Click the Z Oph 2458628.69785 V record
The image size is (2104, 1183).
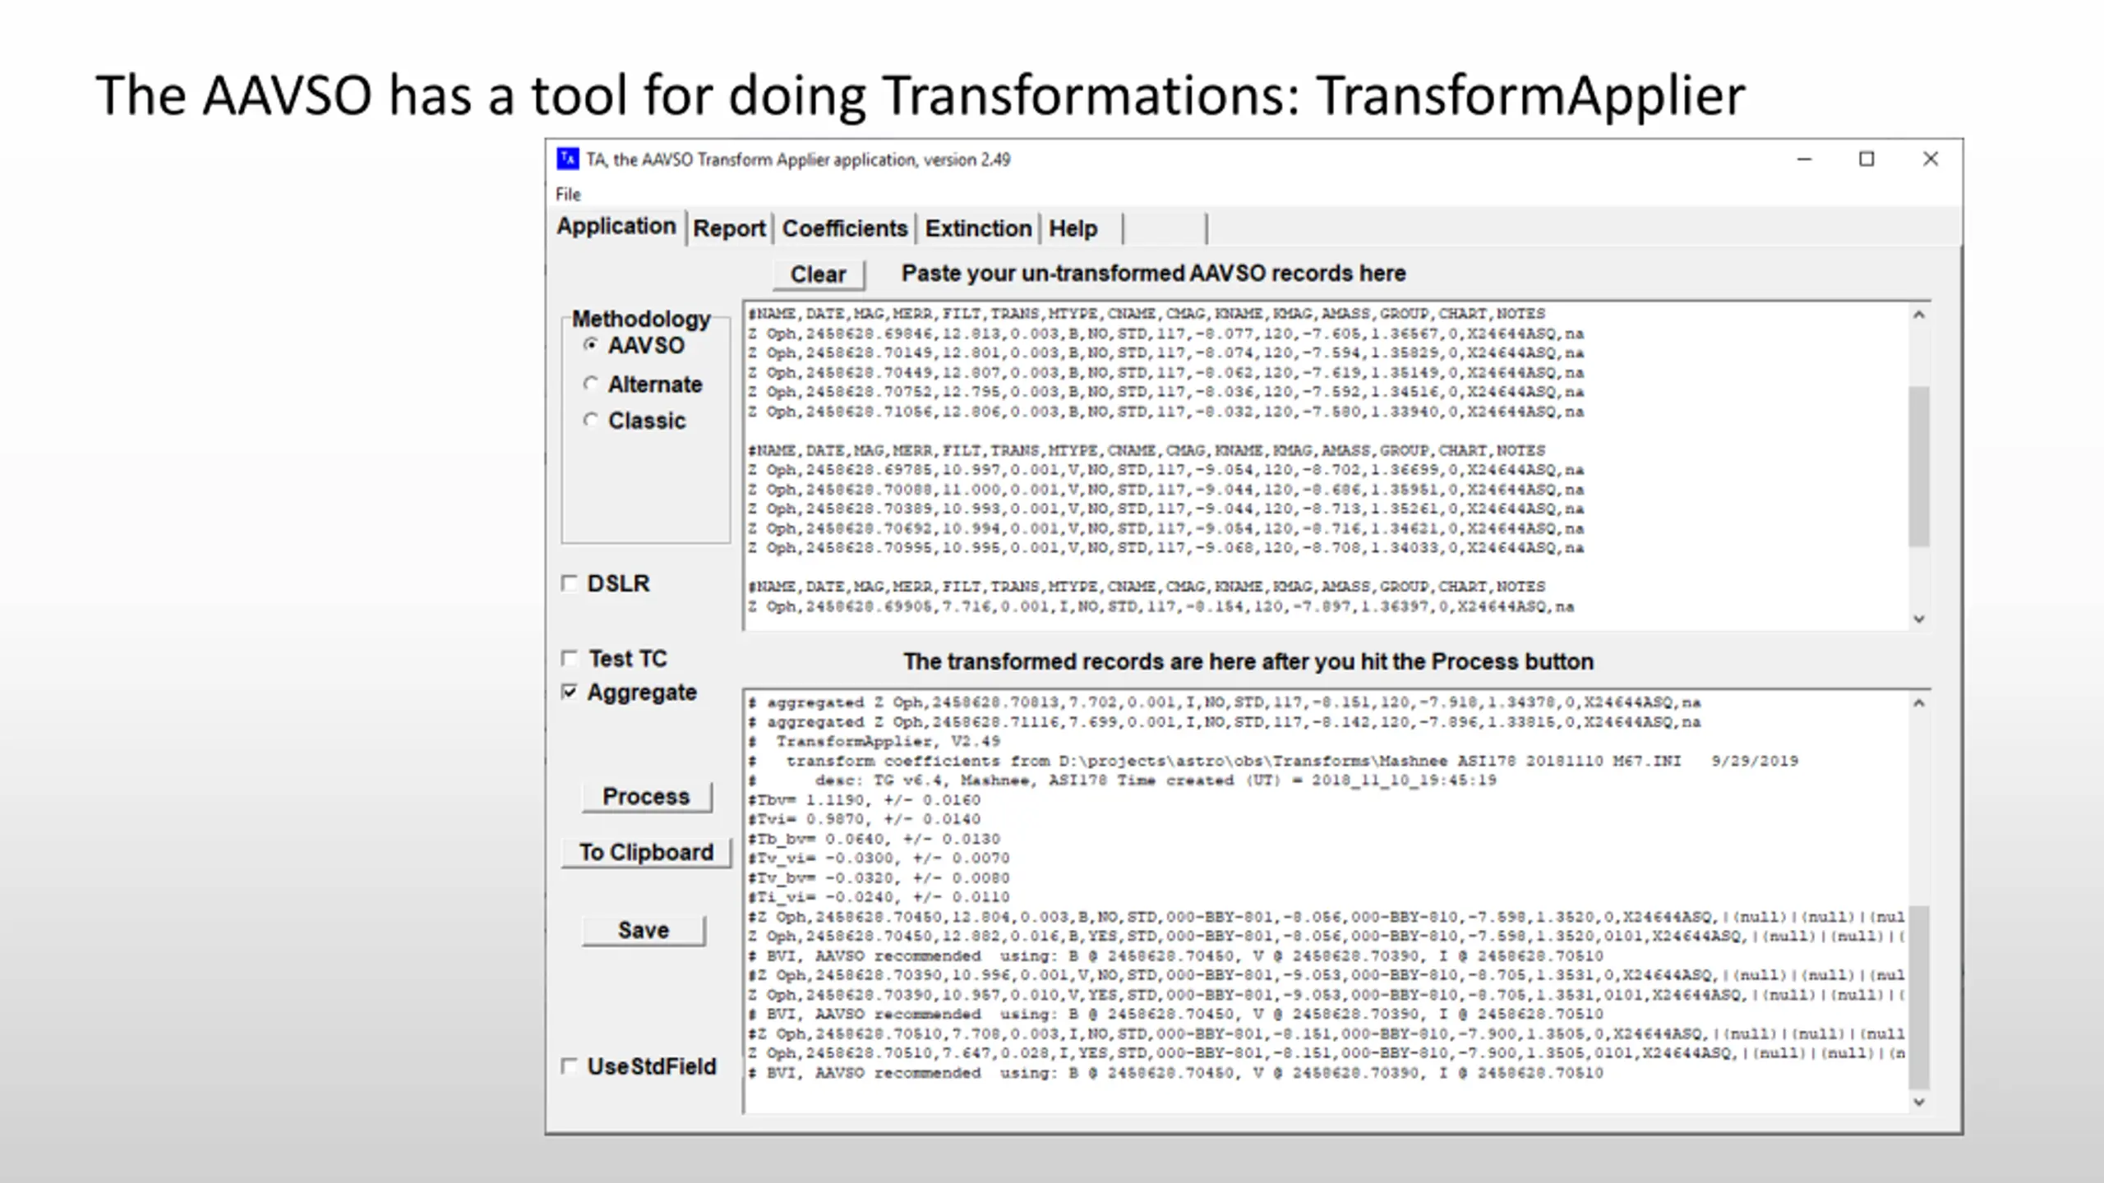click(1165, 470)
